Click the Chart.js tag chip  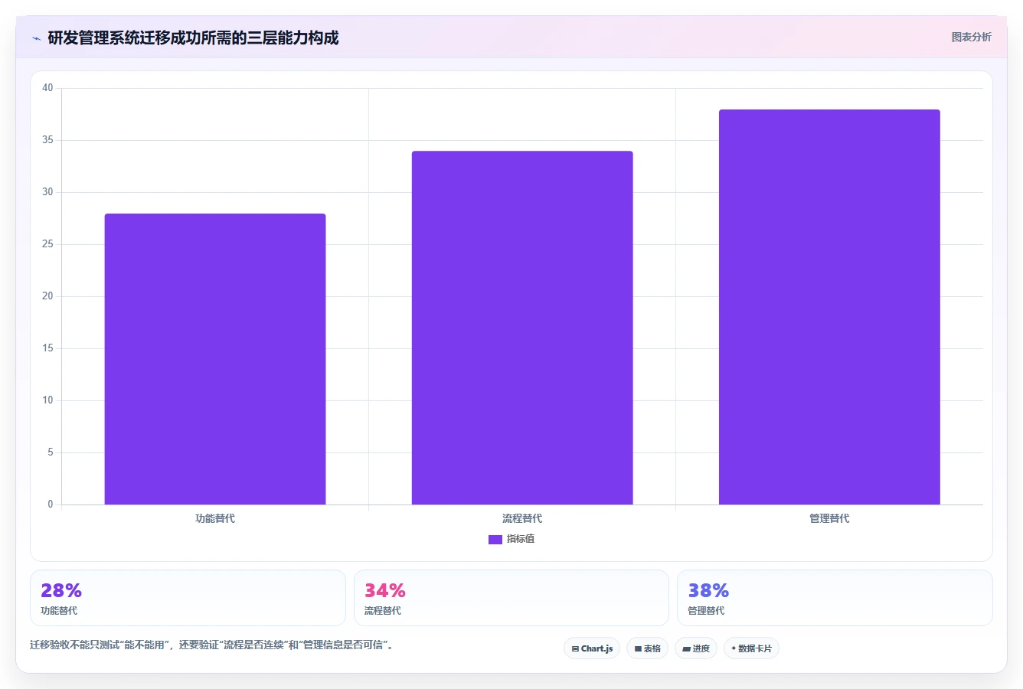(592, 648)
